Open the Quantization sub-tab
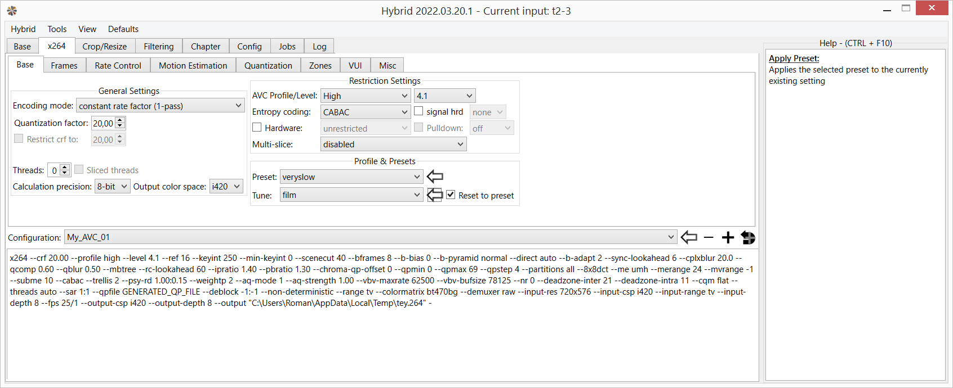Image resolution: width=953 pixels, height=388 pixels. point(268,66)
